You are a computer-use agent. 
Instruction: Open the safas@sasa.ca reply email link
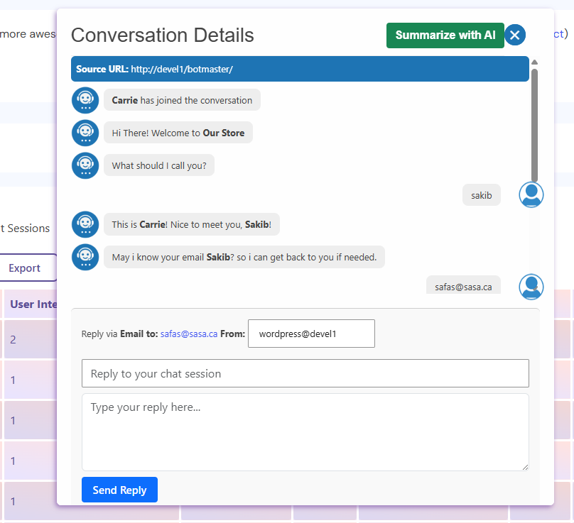click(x=189, y=334)
